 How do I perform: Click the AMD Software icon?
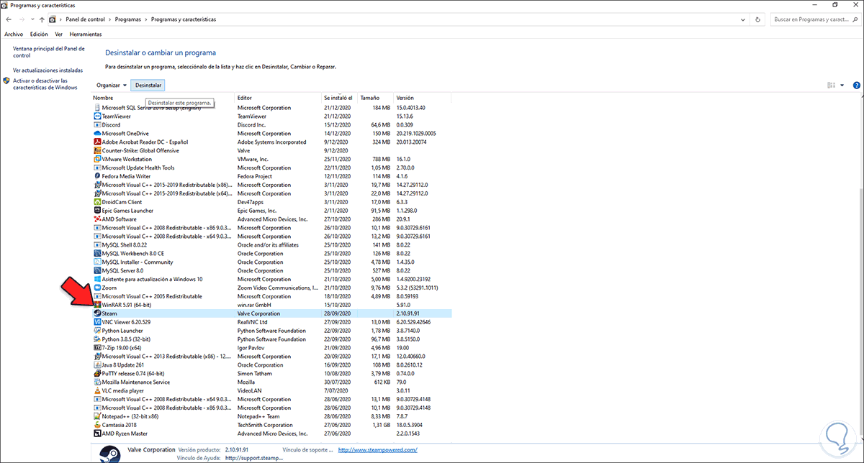point(97,219)
